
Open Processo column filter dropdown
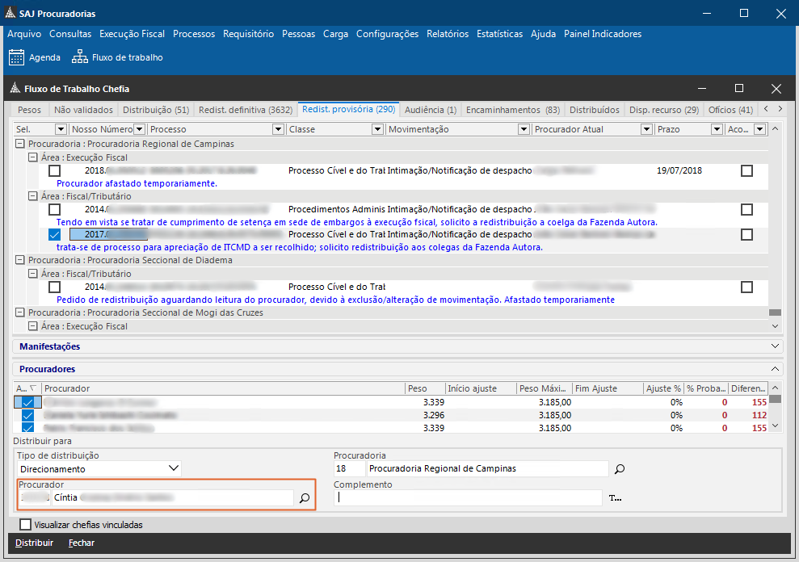click(278, 129)
